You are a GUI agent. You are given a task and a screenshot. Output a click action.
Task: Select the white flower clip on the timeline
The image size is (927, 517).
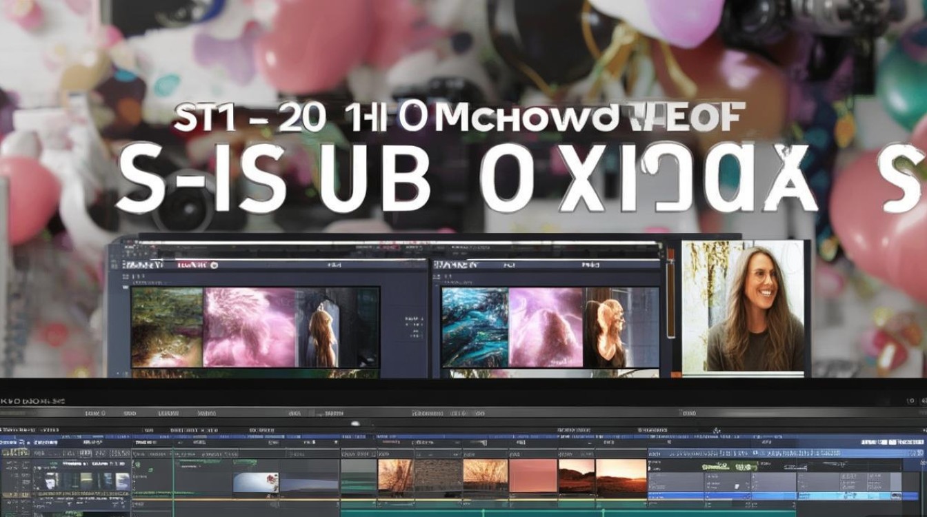point(256,482)
